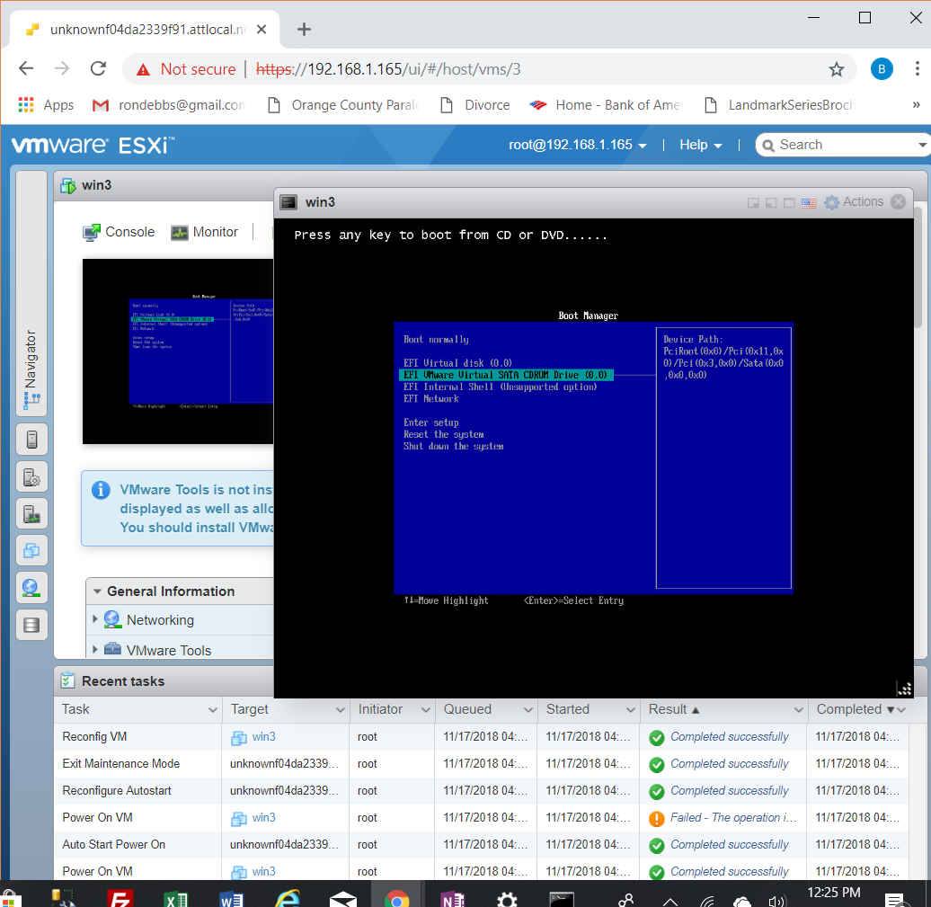The height and width of the screenshot is (907, 931).
Task: Expand the VMware Tools row
Action: coord(95,650)
